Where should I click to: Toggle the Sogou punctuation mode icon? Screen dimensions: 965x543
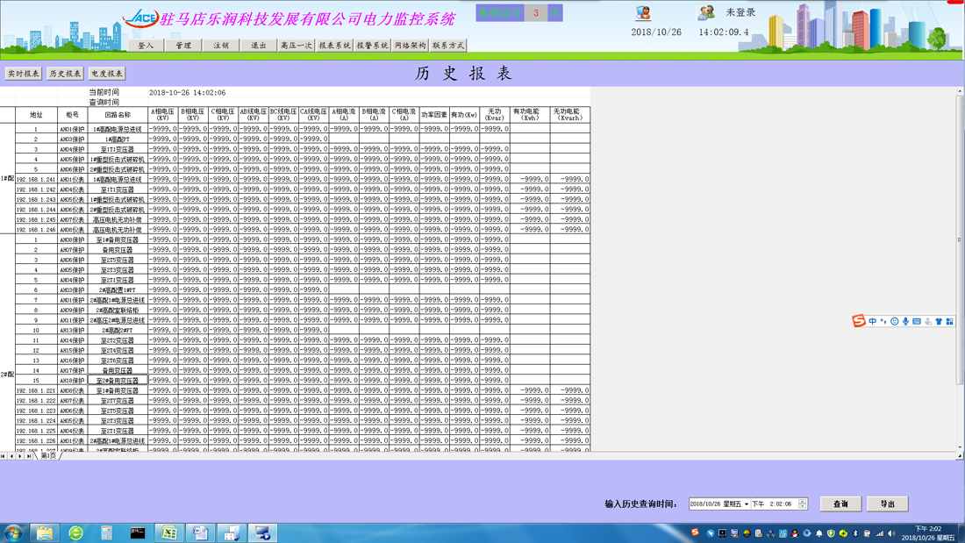[883, 321]
